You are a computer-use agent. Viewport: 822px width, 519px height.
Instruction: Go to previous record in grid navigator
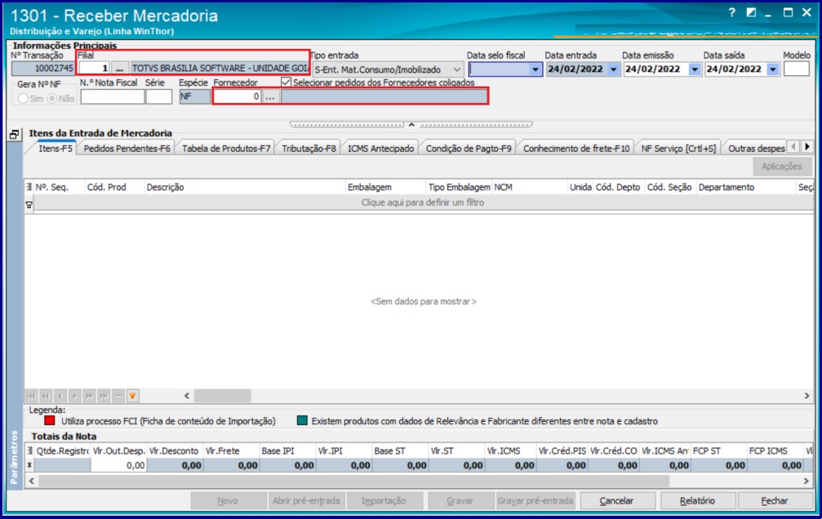pos(60,396)
